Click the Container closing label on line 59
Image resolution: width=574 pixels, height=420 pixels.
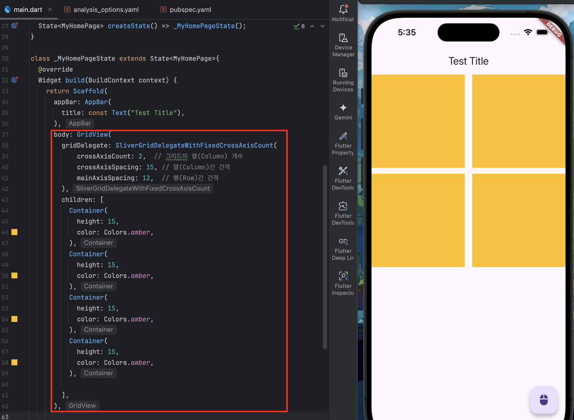pyautogui.click(x=98, y=373)
